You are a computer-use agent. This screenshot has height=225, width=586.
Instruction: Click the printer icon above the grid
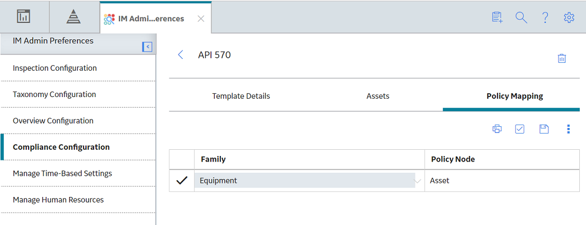coord(497,129)
